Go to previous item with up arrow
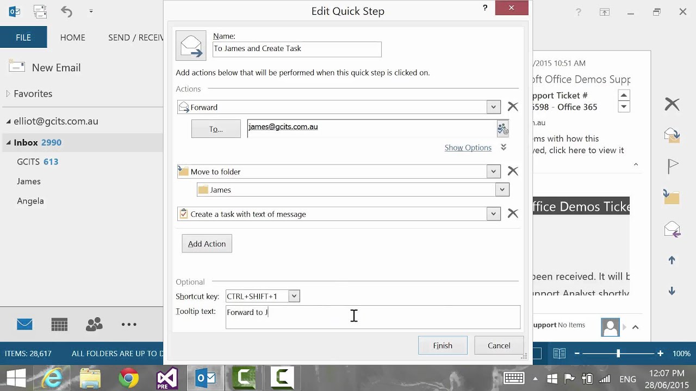 [672, 261]
